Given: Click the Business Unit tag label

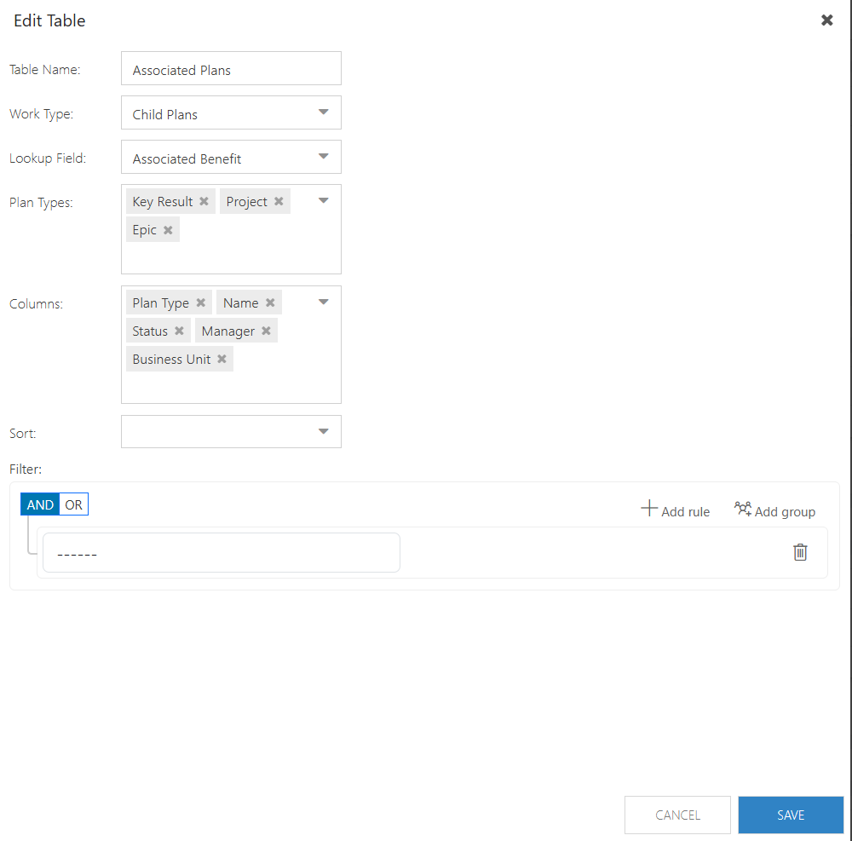Looking at the screenshot, I should (x=171, y=359).
